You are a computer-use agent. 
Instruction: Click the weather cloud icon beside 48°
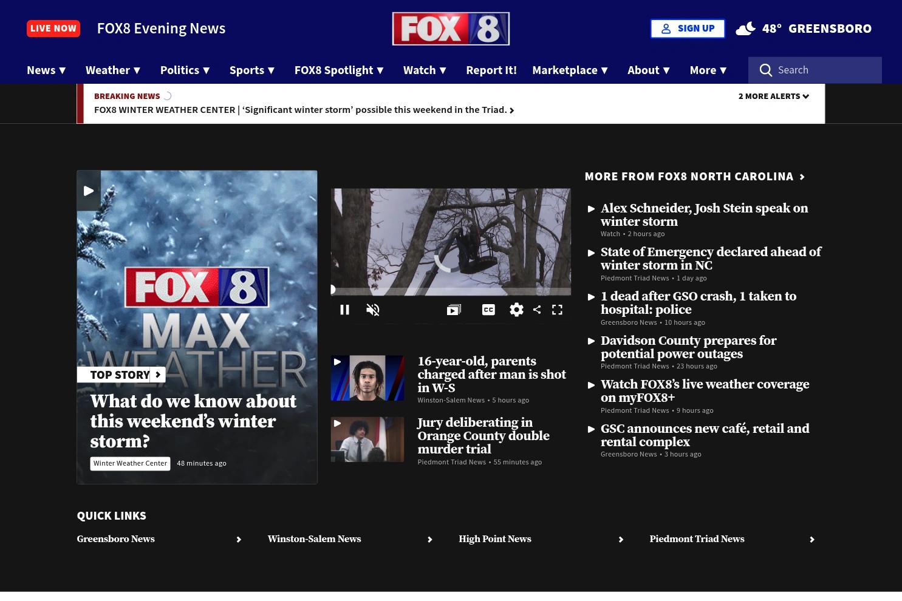(746, 29)
